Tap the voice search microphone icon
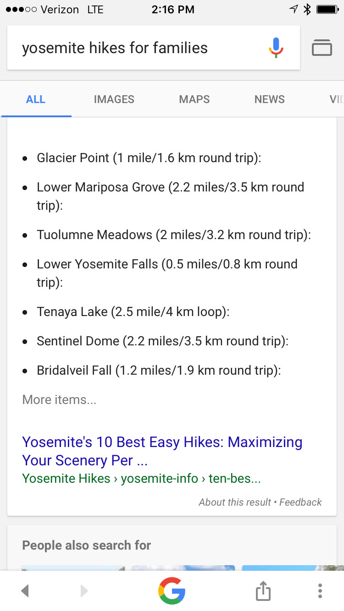 (276, 48)
